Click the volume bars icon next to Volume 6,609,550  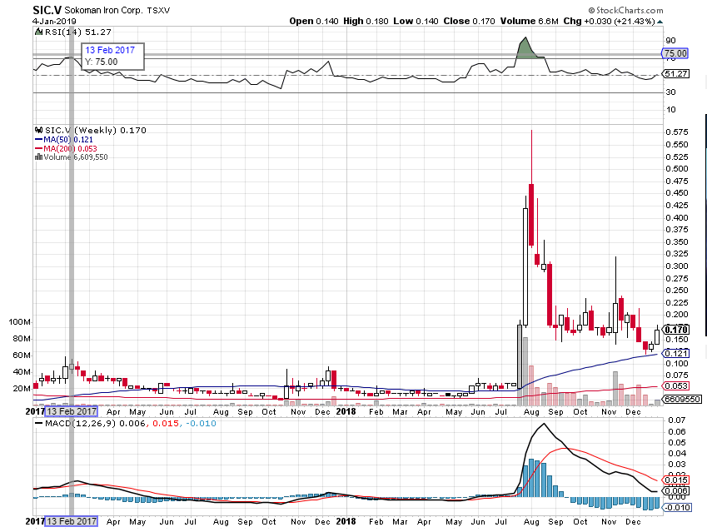coord(39,157)
